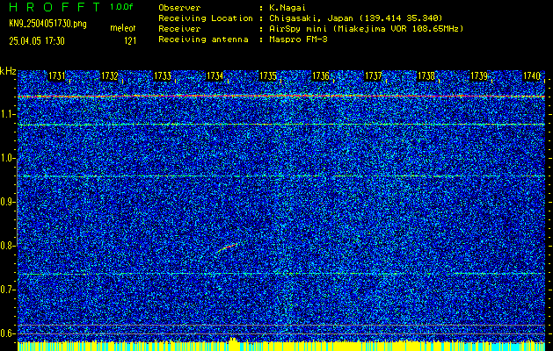
Task: Click the meteor label text
Action: pyautogui.click(x=123, y=28)
